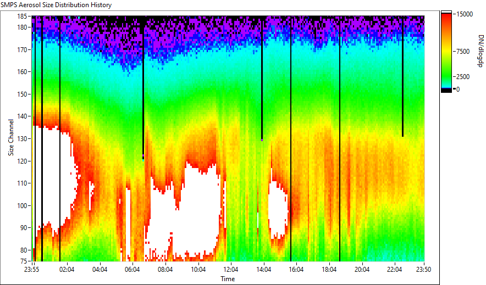The width and height of the screenshot is (486, 285).
Task: Click the 130 size channel axis value
Action: (21, 138)
